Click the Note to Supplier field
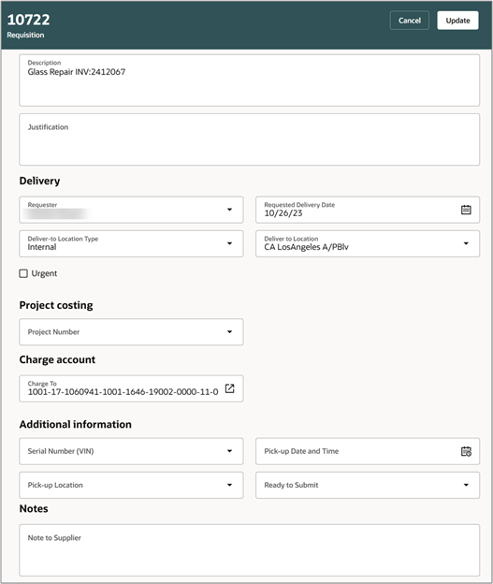 (249, 550)
